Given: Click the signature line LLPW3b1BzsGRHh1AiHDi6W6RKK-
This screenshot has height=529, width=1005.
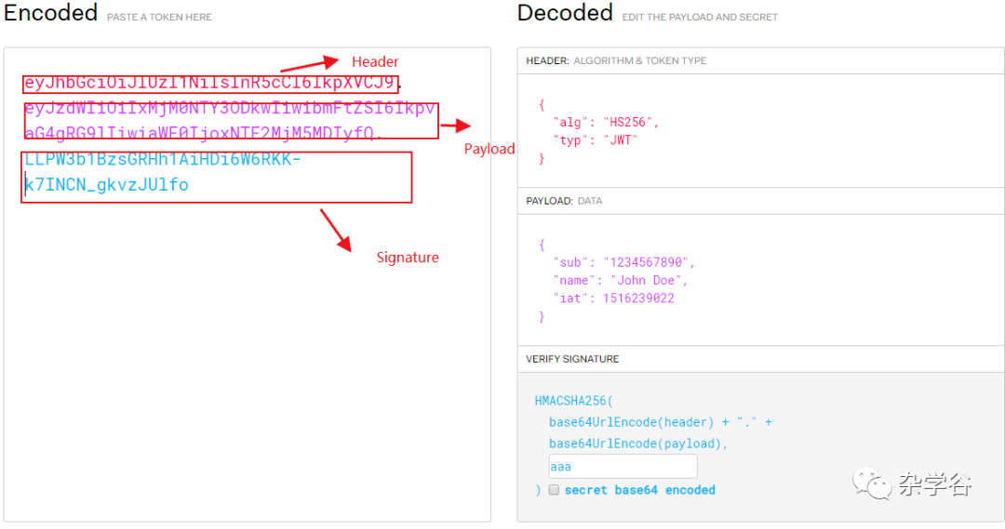Looking at the screenshot, I should pos(162,160).
